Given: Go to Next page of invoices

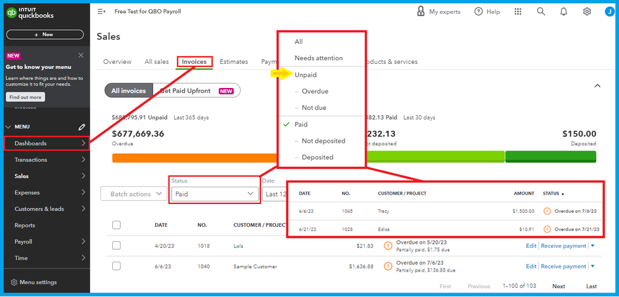Looking at the screenshot, I should point(559,286).
